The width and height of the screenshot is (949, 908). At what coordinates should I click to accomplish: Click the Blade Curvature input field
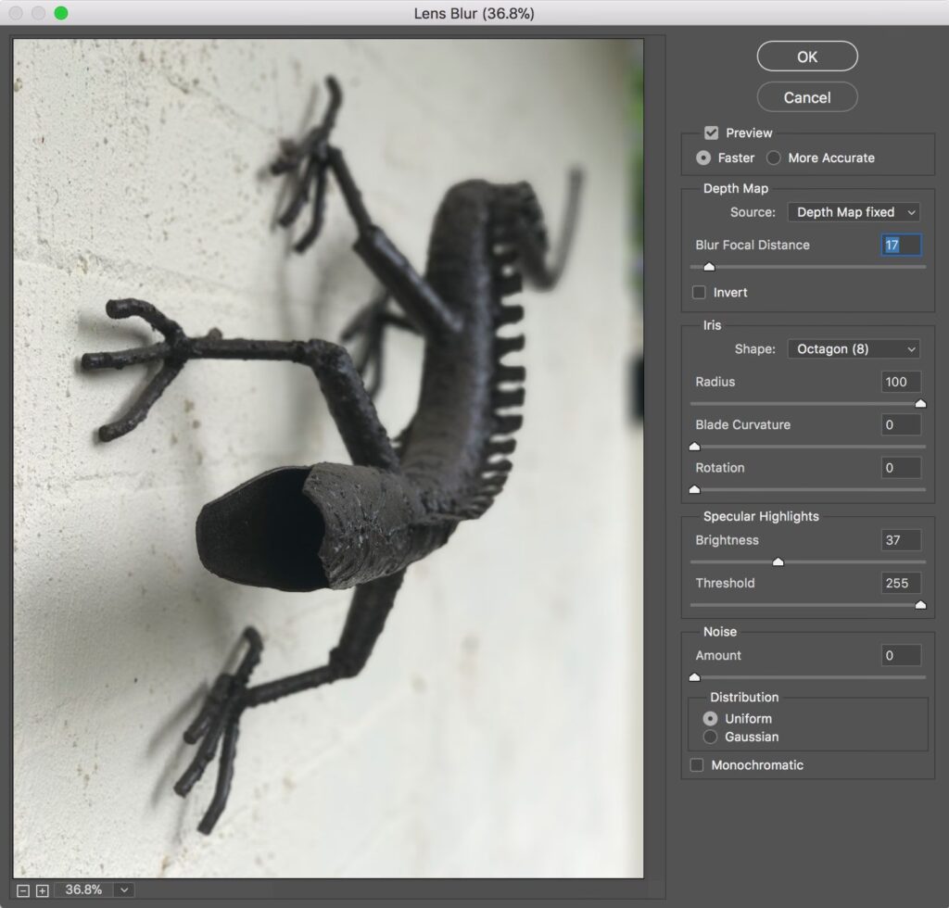click(x=901, y=425)
